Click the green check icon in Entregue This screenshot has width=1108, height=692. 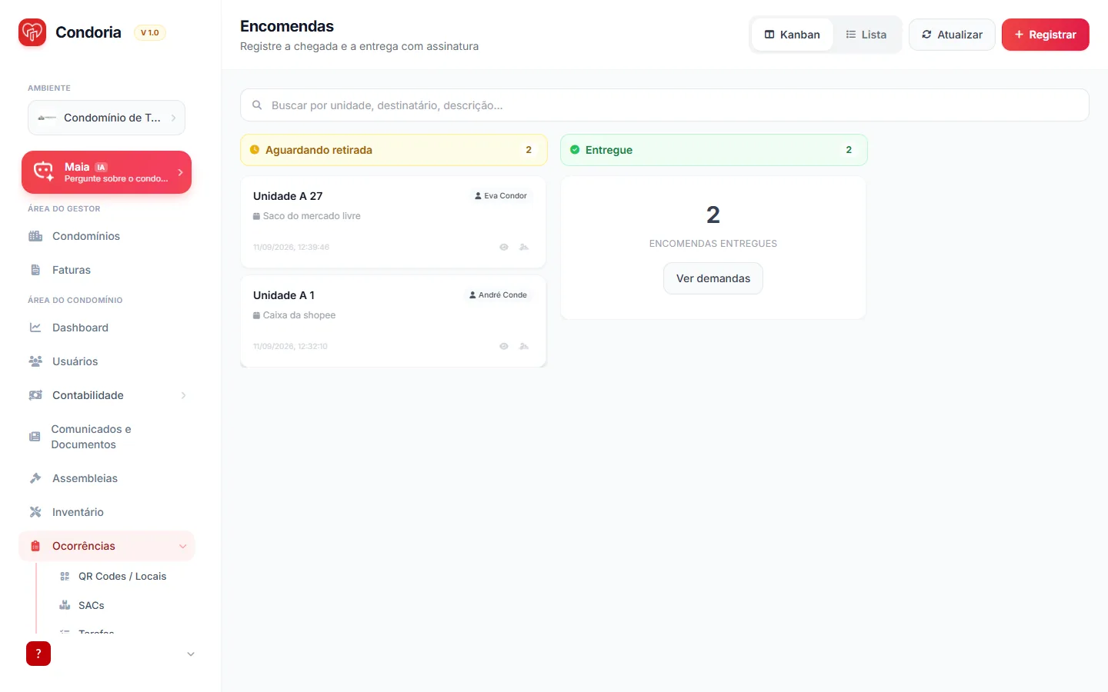pyautogui.click(x=575, y=150)
